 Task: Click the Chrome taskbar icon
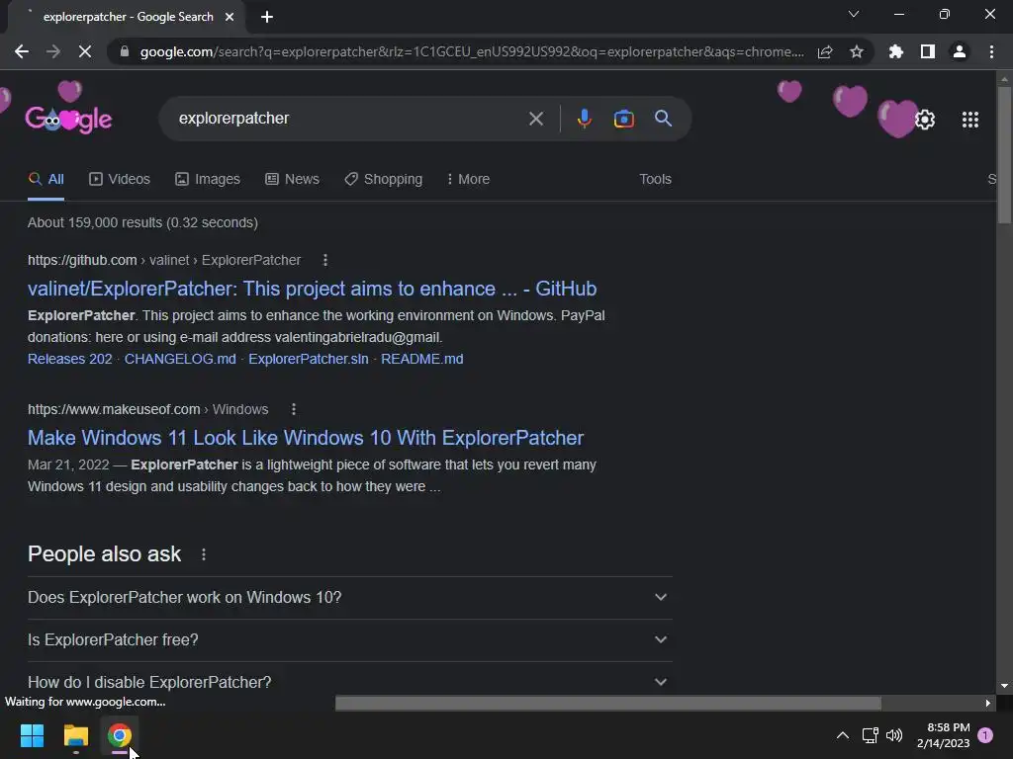point(120,735)
